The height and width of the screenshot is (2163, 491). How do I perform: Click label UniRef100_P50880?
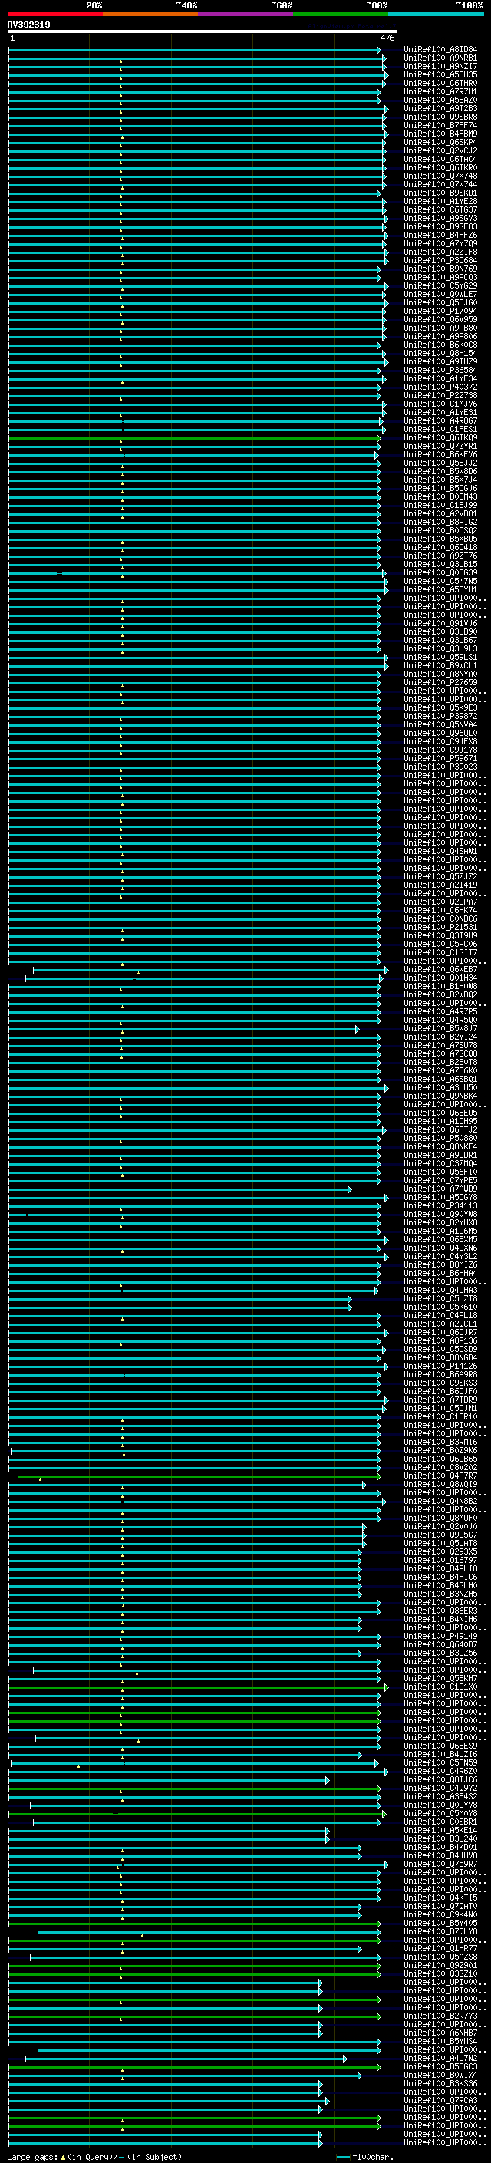[x=440, y=1138]
